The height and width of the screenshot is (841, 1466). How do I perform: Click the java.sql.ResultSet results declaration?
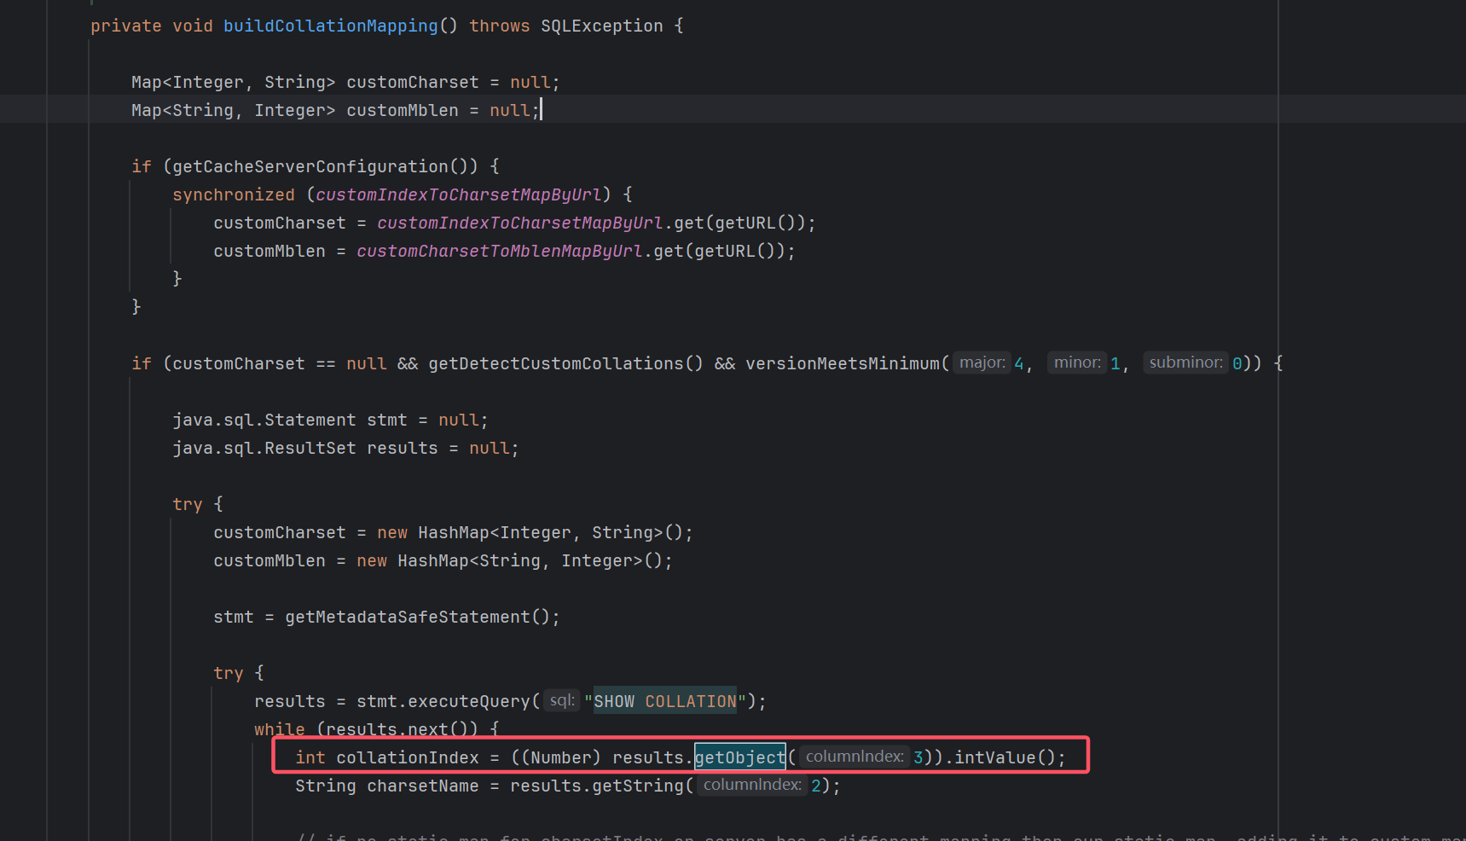tap(345, 448)
